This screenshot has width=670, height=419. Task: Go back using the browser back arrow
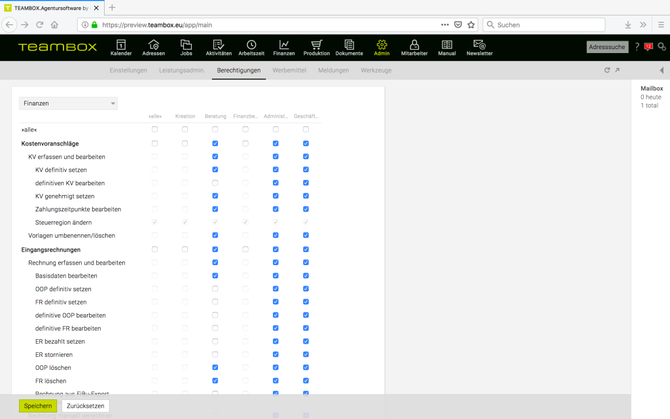pyautogui.click(x=9, y=25)
